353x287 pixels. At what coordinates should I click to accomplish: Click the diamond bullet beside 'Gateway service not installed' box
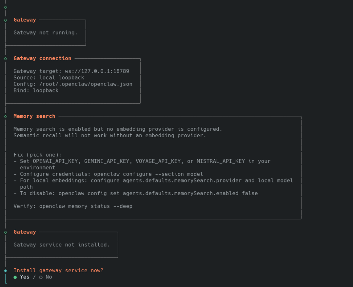point(6,232)
